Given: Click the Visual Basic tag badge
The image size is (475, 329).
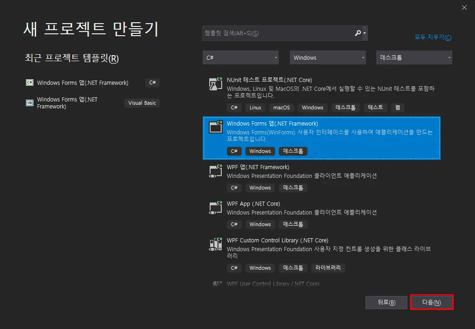Looking at the screenshot, I should pyautogui.click(x=142, y=103).
